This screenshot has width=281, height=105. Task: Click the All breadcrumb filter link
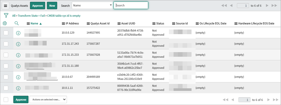(x=14, y=16)
